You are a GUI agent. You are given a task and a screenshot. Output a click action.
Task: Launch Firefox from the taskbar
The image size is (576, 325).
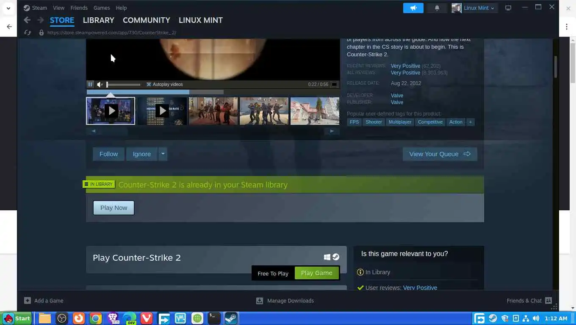coord(79,318)
